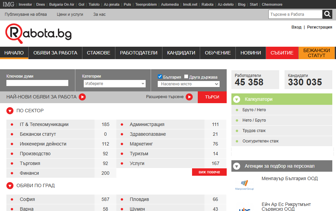The height and width of the screenshot is (211, 336).
Task: Open София city listings
Action: click(x=27, y=200)
